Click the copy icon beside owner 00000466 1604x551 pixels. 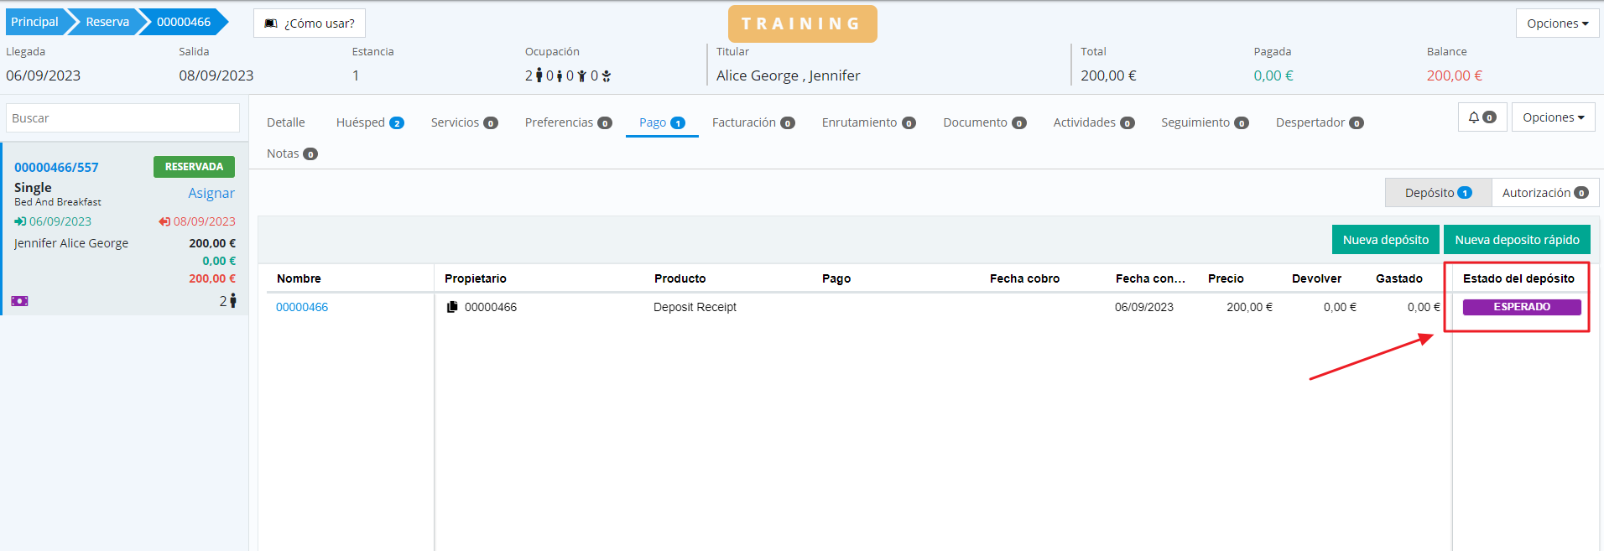[x=452, y=307]
